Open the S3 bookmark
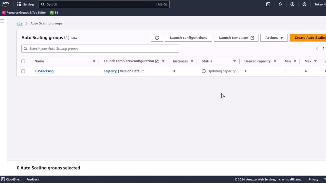 click(54, 12)
